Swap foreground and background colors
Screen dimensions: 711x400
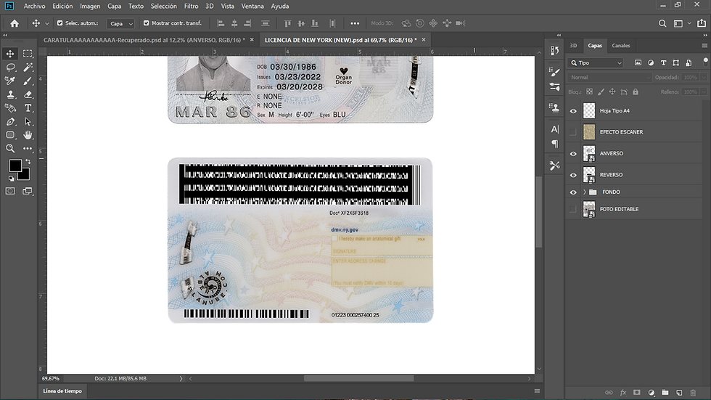click(28, 161)
